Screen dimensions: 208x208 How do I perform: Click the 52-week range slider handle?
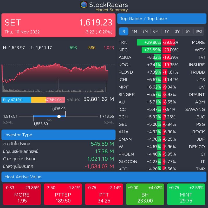point(59,116)
